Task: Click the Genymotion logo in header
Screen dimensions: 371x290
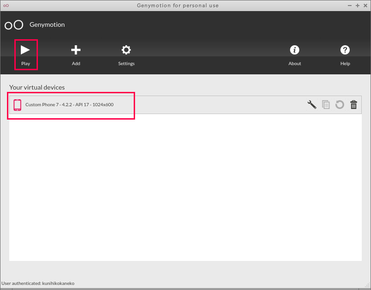Action: pyautogui.click(x=14, y=25)
